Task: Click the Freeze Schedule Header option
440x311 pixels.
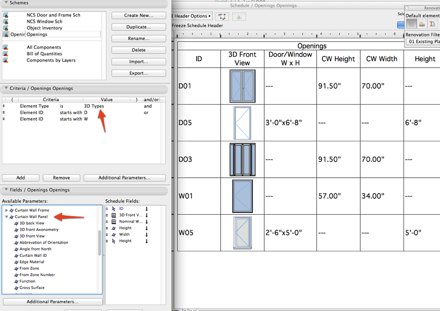Action: pyautogui.click(x=197, y=26)
